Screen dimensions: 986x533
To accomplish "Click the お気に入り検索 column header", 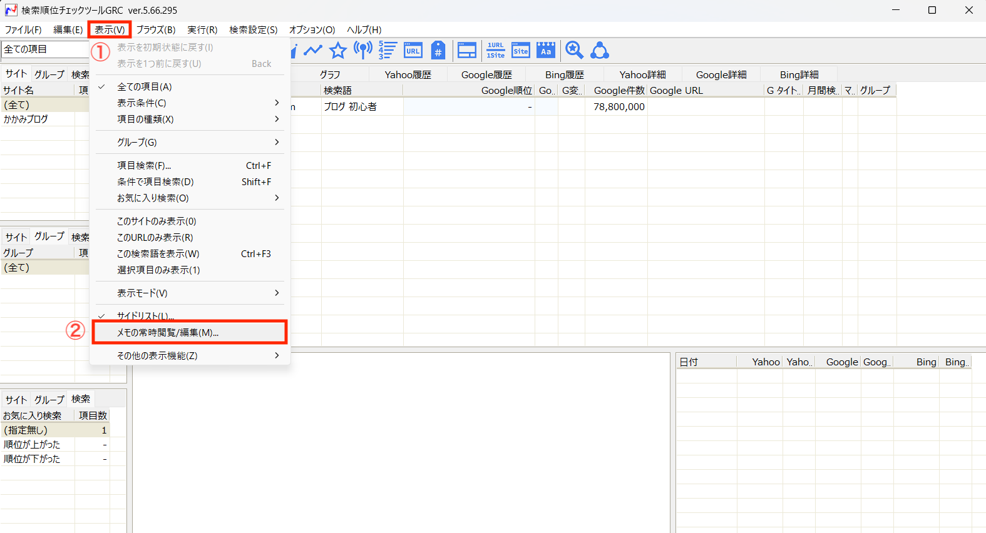I will pos(38,415).
